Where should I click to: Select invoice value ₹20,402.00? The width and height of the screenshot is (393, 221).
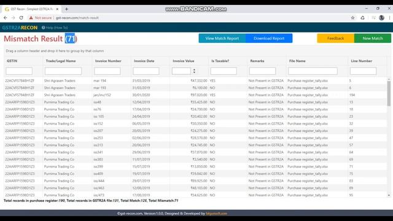pyautogui.click(x=199, y=117)
